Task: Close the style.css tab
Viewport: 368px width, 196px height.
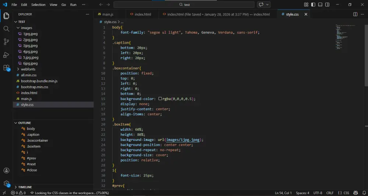Action: 306,14
